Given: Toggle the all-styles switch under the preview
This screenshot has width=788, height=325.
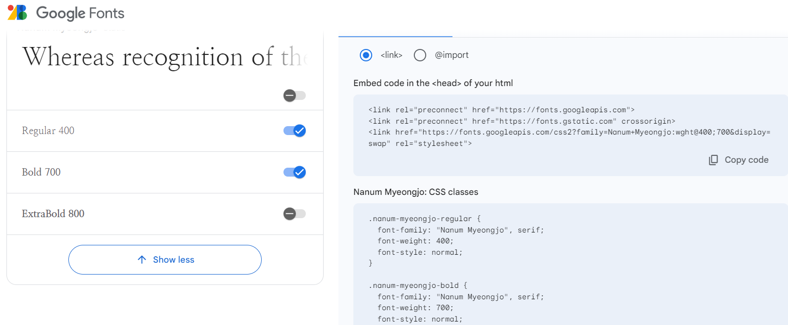Looking at the screenshot, I should coord(295,95).
